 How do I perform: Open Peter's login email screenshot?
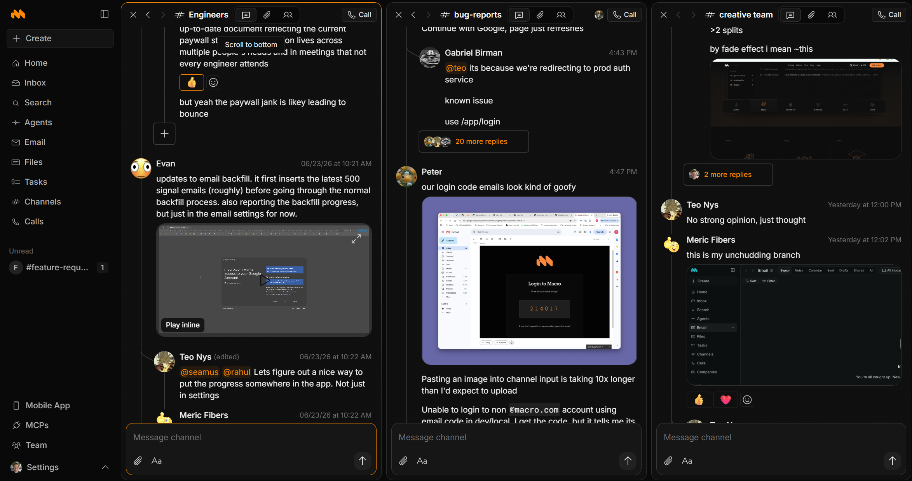[x=529, y=281]
